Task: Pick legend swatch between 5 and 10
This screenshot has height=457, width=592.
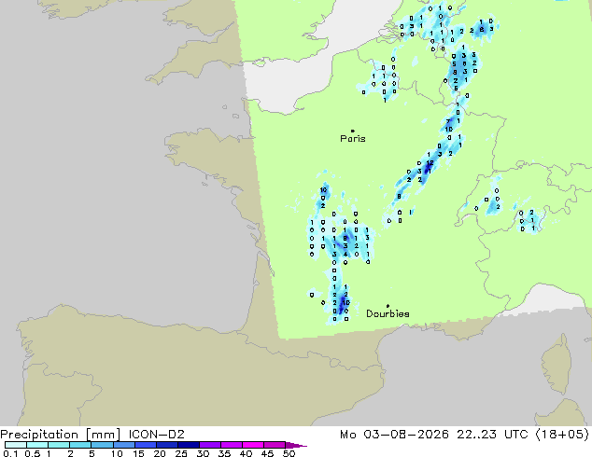Action: (x=102, y=445)
